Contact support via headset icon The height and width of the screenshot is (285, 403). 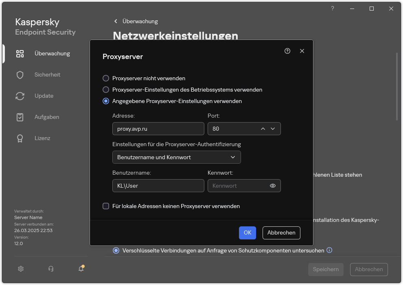[x=50, y=269]
